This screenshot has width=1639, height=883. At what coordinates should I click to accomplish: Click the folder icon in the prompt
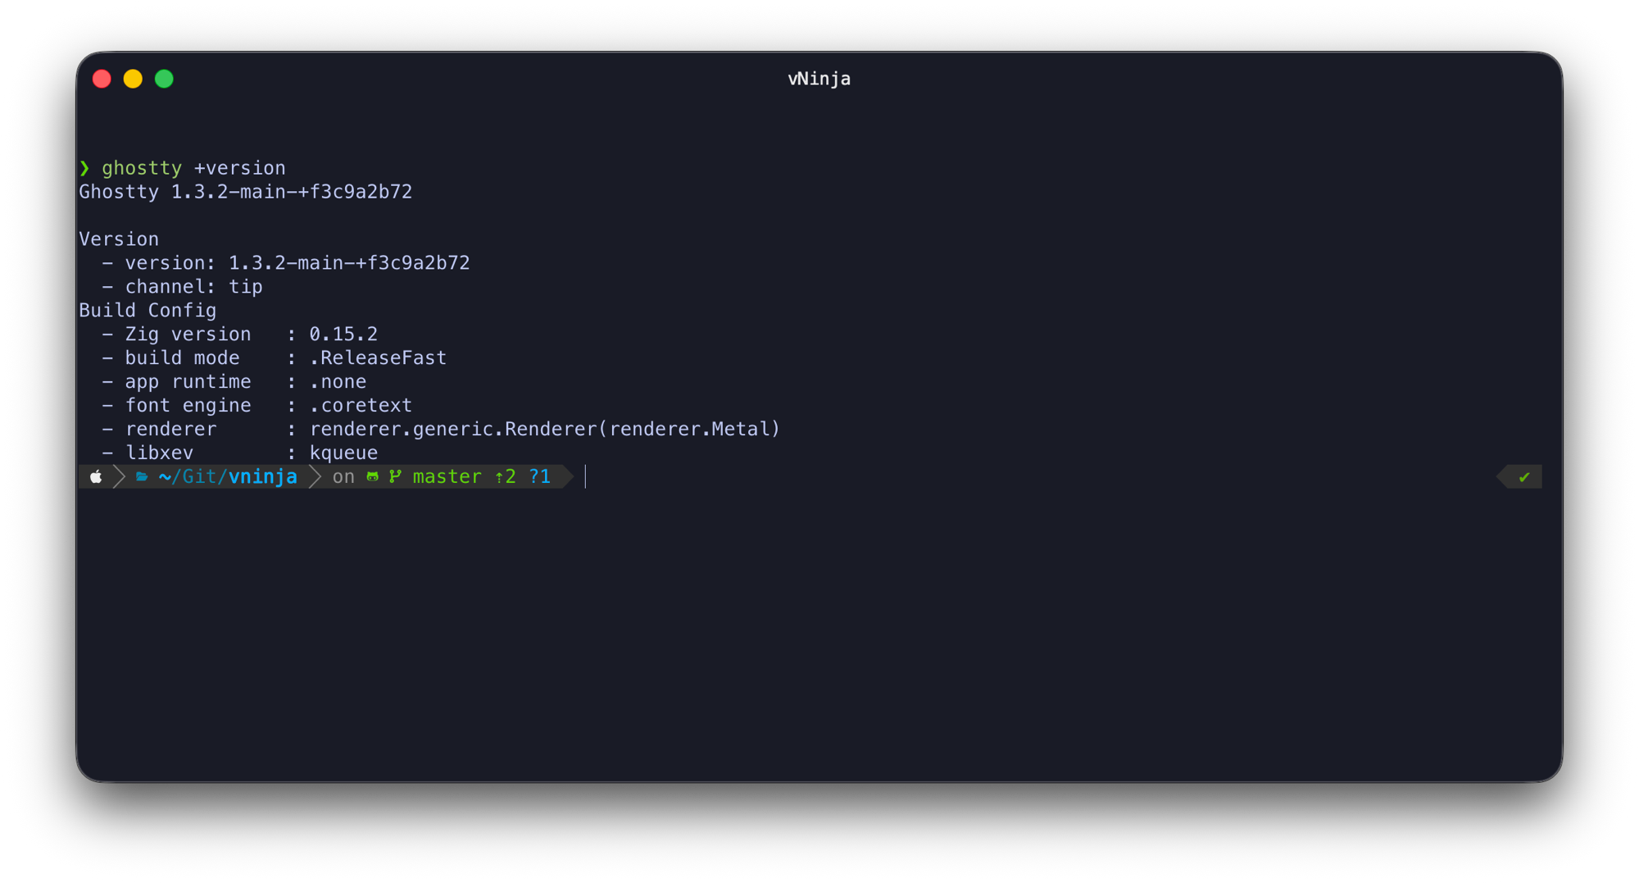point(142,476)
